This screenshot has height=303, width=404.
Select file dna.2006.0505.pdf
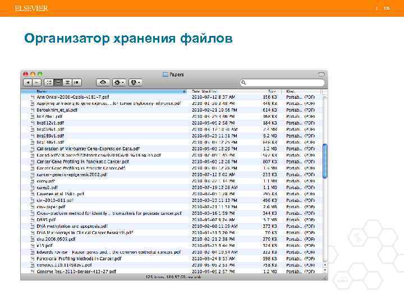coord(56,239)
